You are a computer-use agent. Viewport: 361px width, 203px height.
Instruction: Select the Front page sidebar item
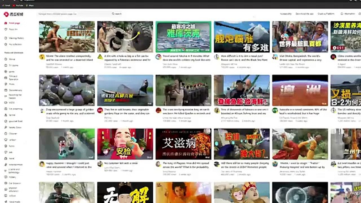(x=12, y=23)
